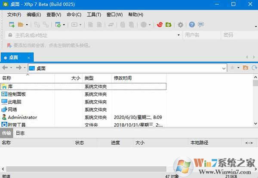Click the red flag add-session icon
Viewport: 258px width, 178px height.
coord(9,45)
